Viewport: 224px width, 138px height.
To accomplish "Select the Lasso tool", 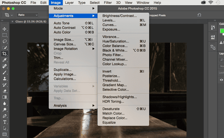I will tap(4, 41).
